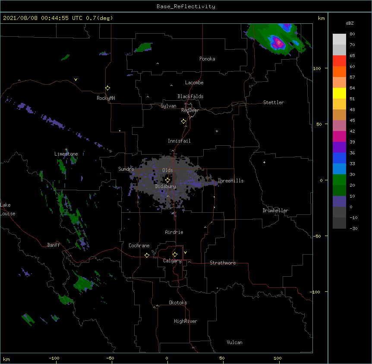Click the red swatch in the dBZ legend
Viewport: 372px width, 364px height.
(339, 61)
